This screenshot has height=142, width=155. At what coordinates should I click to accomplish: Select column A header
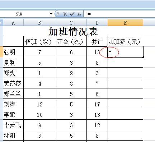point(13,23)
